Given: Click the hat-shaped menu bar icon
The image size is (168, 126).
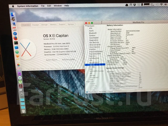Looking at the screenshot, I should (x=127, y=5).
